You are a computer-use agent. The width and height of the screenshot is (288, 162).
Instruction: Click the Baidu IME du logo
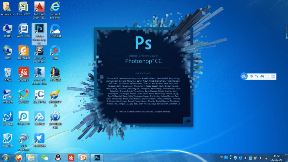click(x=244, y=76)
